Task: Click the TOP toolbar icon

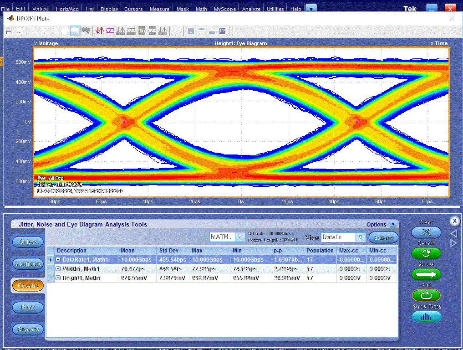Action: [222, 31]
